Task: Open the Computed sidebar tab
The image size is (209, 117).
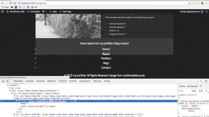Action: [192, 86]
